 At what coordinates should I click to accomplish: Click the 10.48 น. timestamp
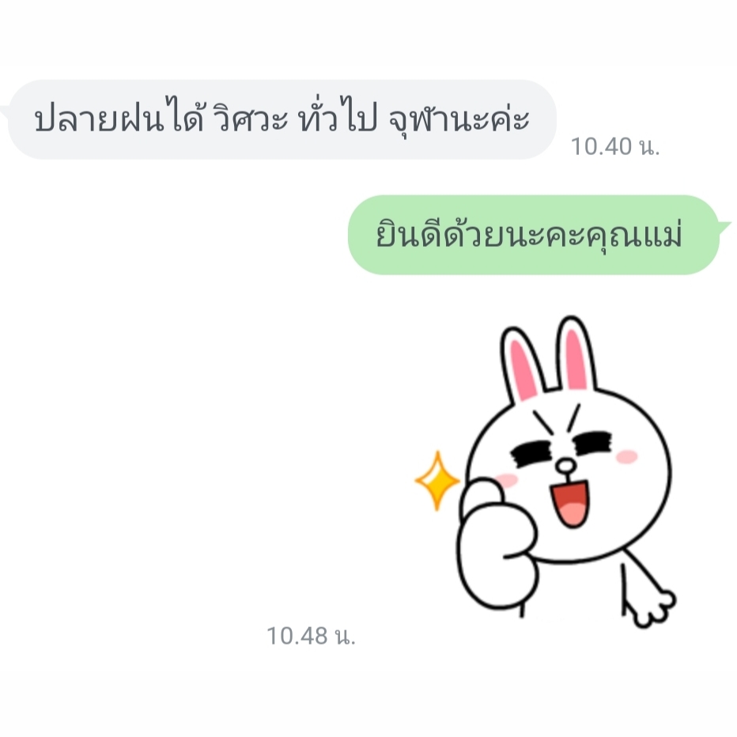point(311,636)
